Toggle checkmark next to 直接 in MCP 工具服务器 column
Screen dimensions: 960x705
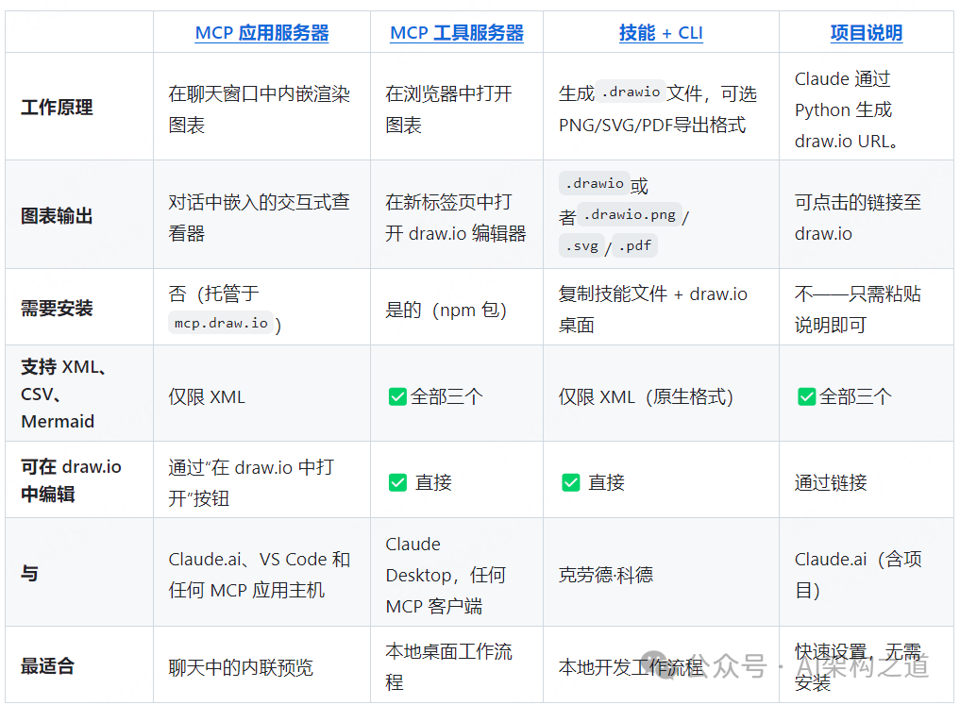[397, 482]
